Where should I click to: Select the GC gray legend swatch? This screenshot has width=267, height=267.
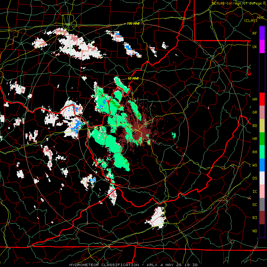[262, 204]
